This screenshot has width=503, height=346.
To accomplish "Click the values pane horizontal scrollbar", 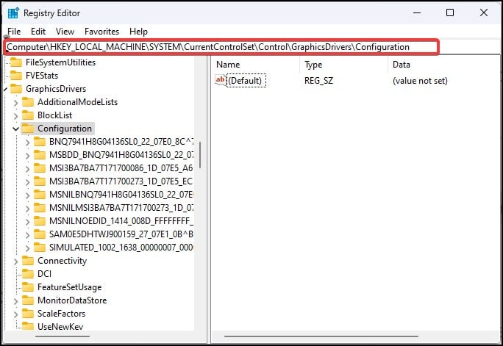I will (x=321, y=336).
